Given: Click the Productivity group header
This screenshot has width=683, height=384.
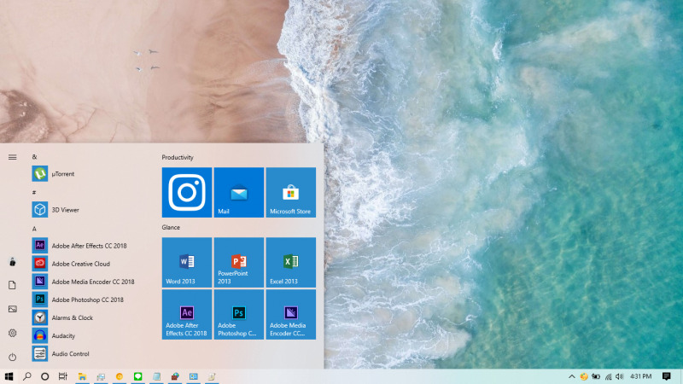Looking at the screenshot, I should (178, 157).
